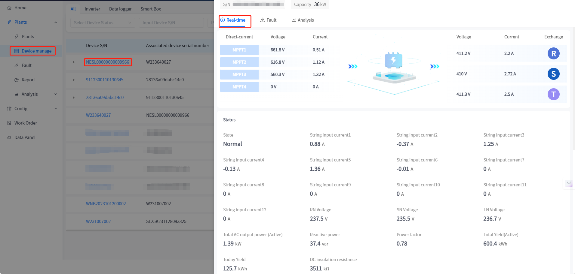Viewport: 575px width, 274px height.
Task: Open the Select Device Status dropdown
Action: [103, 23]
